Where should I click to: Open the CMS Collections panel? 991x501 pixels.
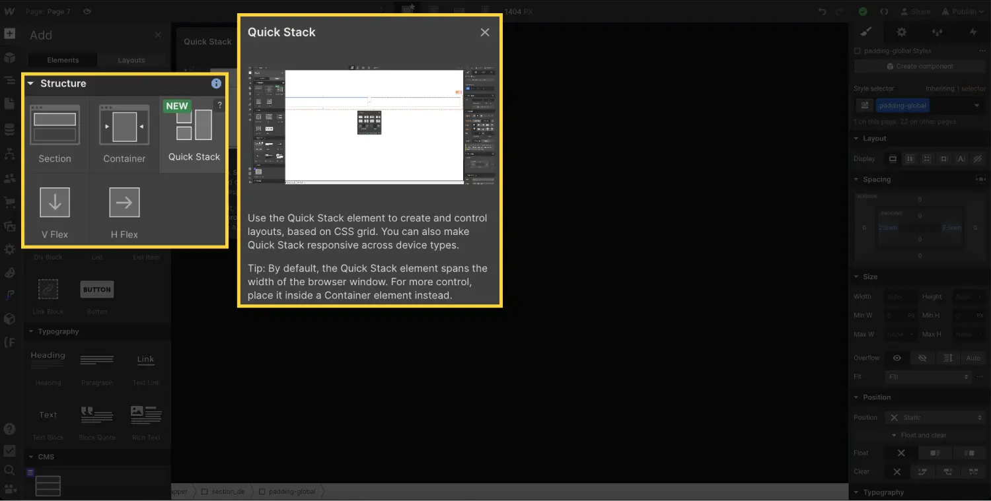coord(9,129)
